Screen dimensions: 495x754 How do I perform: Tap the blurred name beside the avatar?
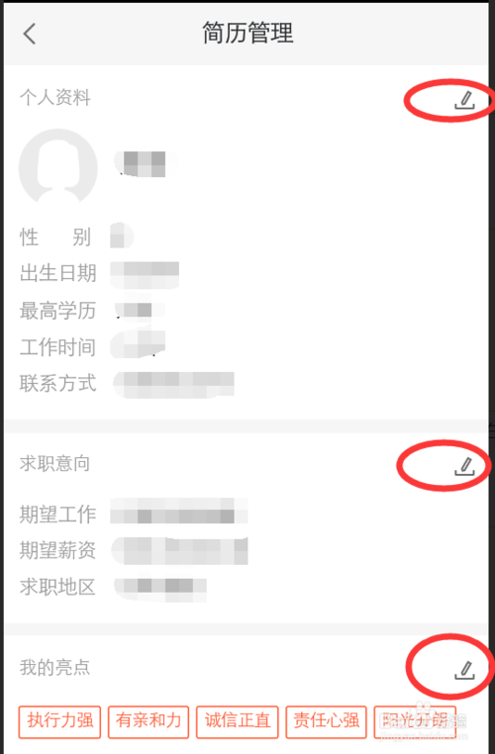[x=145, y=163]
